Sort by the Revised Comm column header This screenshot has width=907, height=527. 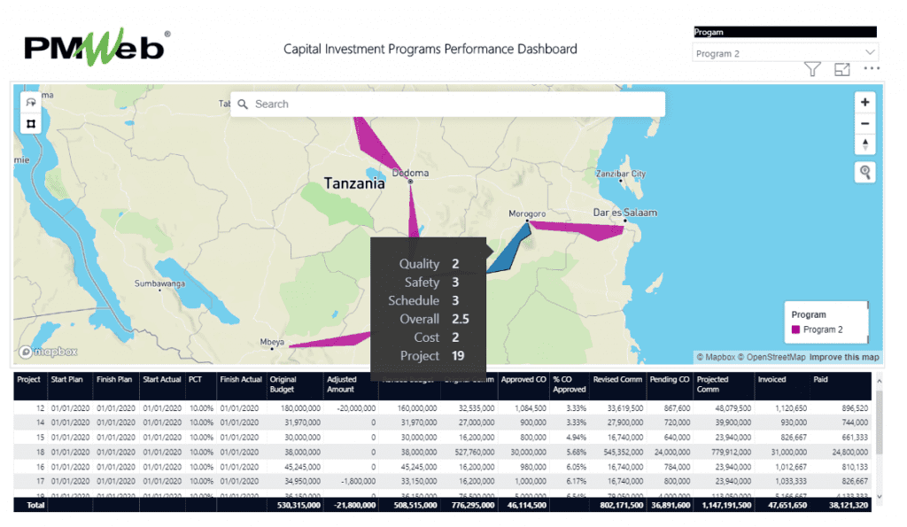617,379
